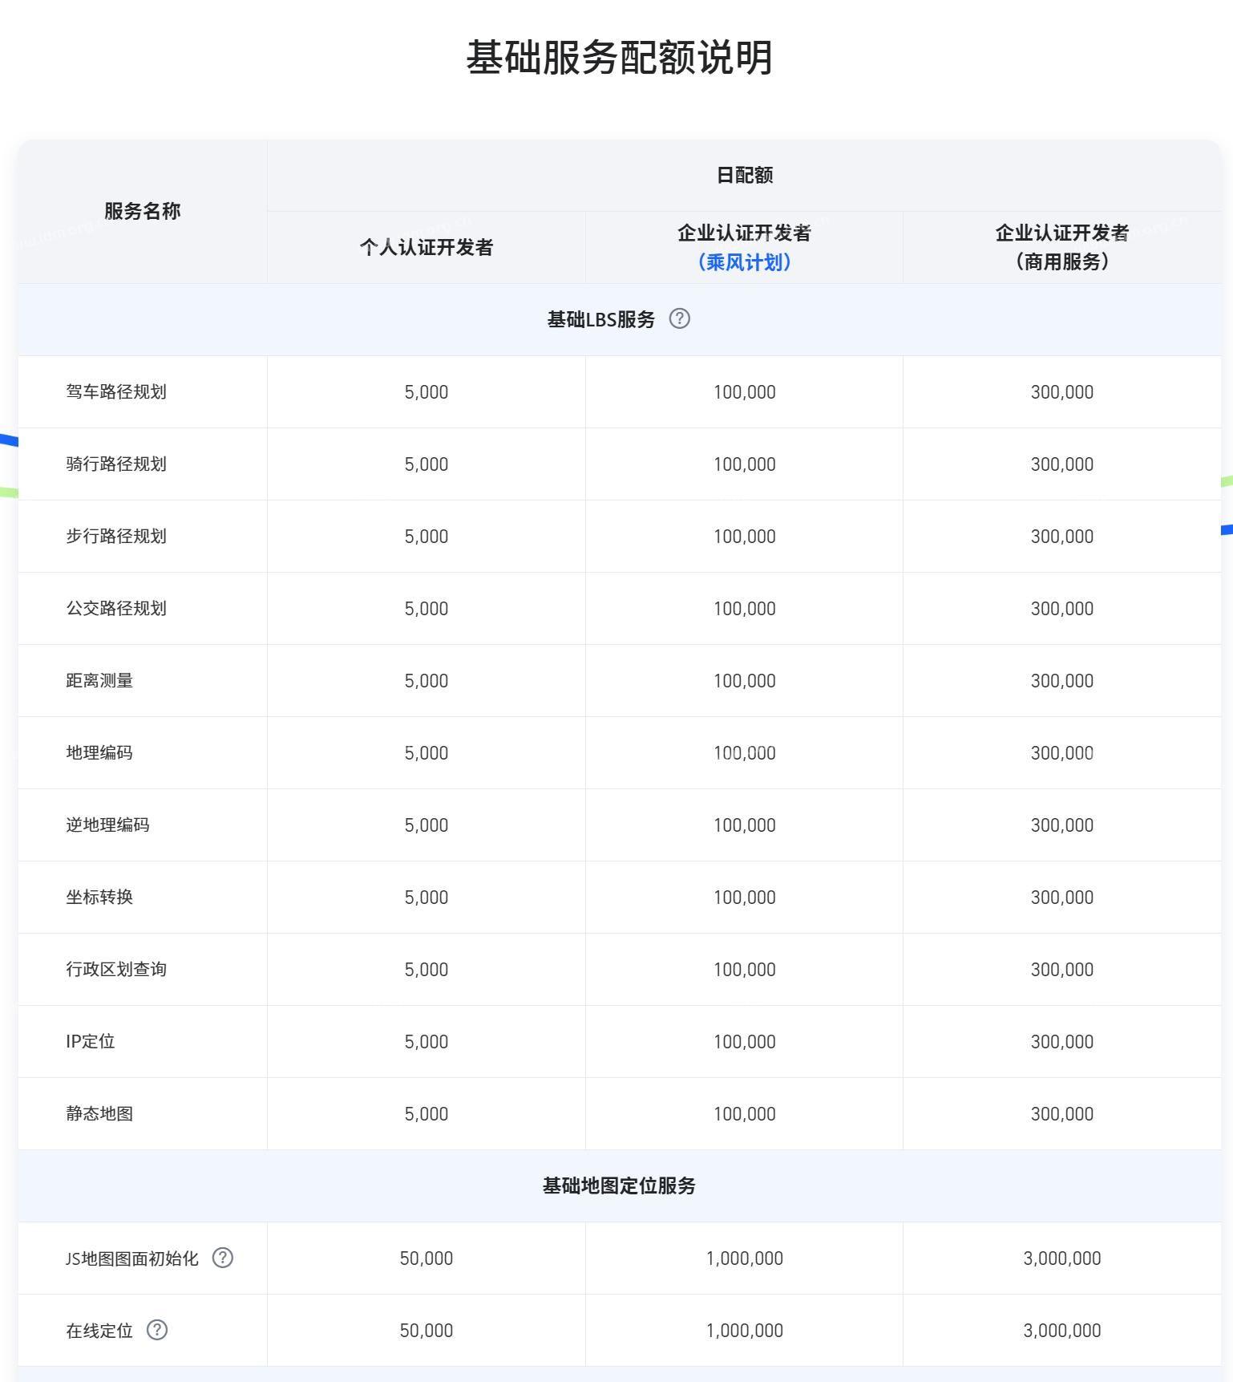1233x1382 pixels.
Task: Select the 距离测量 service name
Action: (x=99, y=681)
